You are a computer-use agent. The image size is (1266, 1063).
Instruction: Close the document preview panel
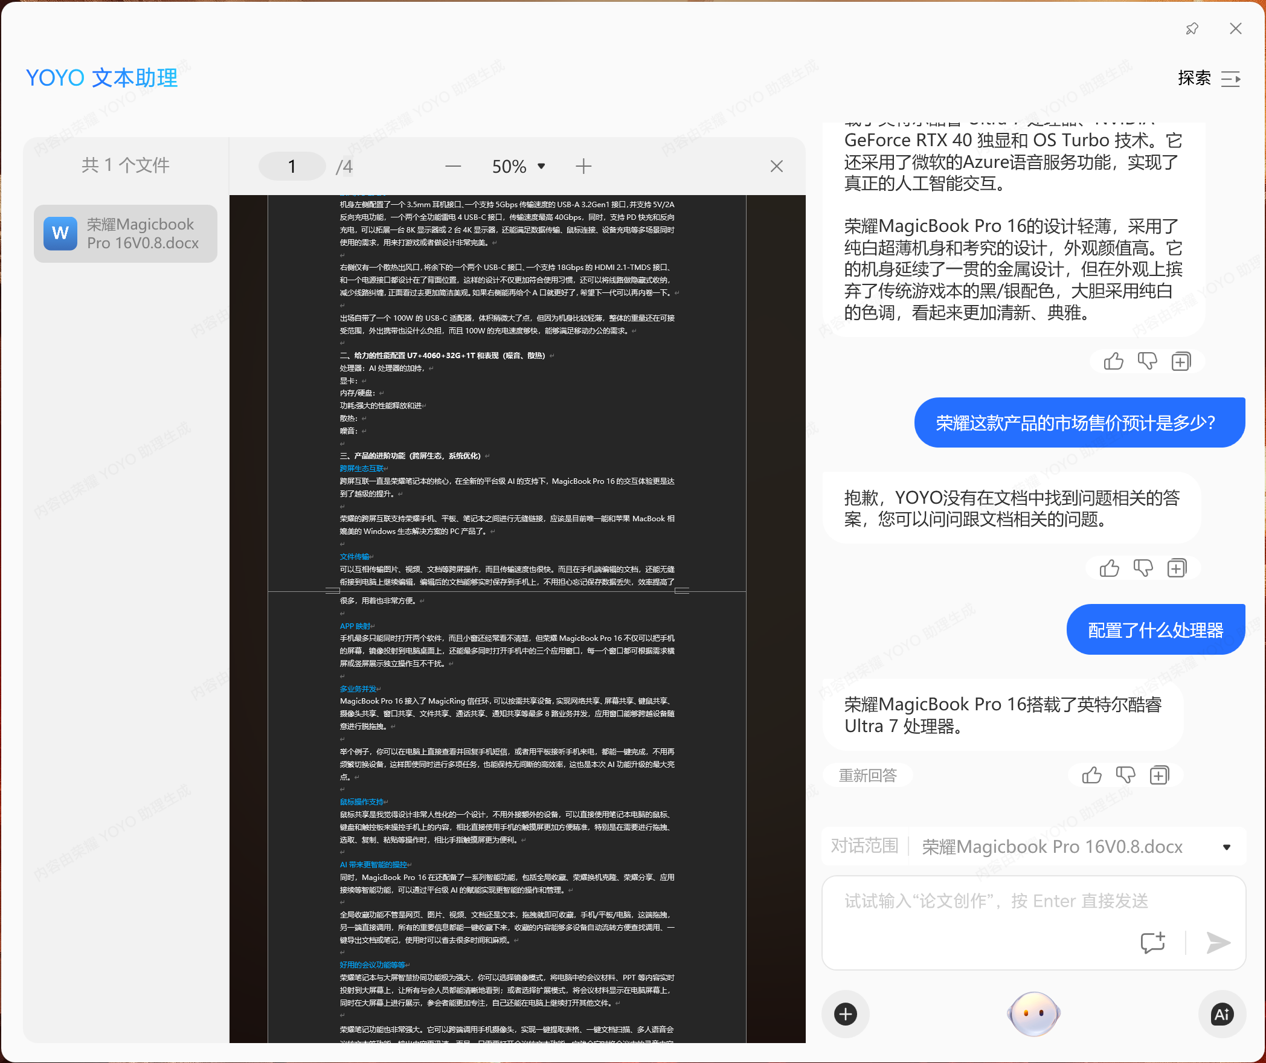(x=777, y=166)
